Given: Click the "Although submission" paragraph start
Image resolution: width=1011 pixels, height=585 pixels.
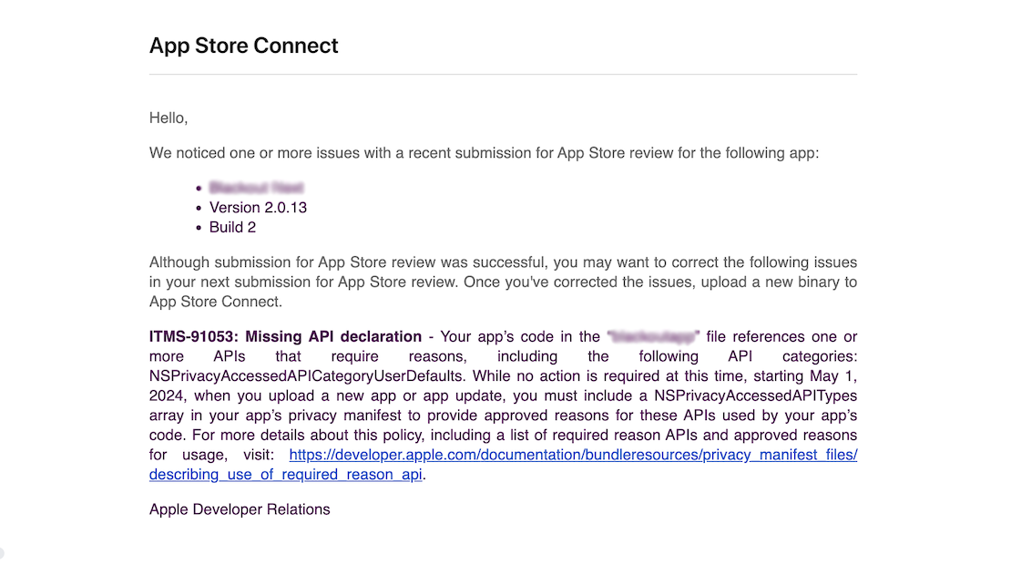Looking at the screenshot, I should 228,262.
